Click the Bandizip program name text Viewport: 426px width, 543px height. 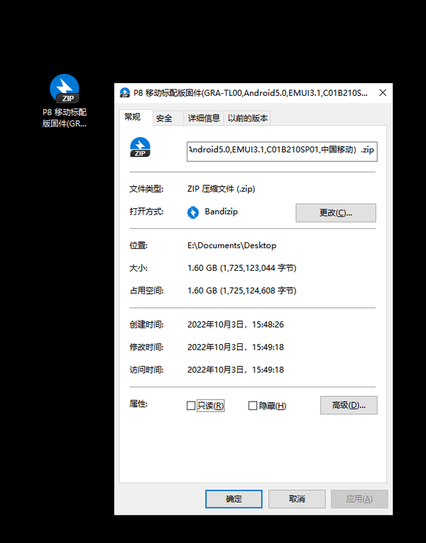click(221, 212)
